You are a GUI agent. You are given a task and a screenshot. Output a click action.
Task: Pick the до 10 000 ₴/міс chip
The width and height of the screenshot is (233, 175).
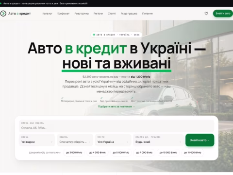(x=168, y=153)
